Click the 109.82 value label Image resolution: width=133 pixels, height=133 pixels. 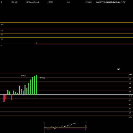point(23,76)
